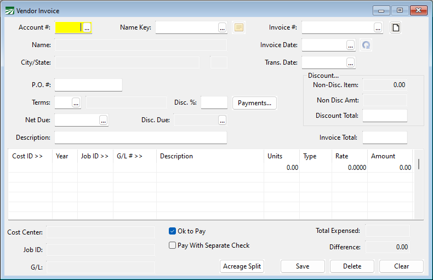
Task: Click into the Trans. Date field
Action: click(x=324, y=62)
